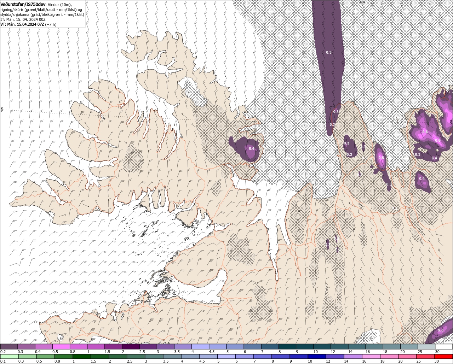Click the green 0.5 swatch in the rain scale
The width and height of the screenshot is (453, 364).
tap(46, 356)
